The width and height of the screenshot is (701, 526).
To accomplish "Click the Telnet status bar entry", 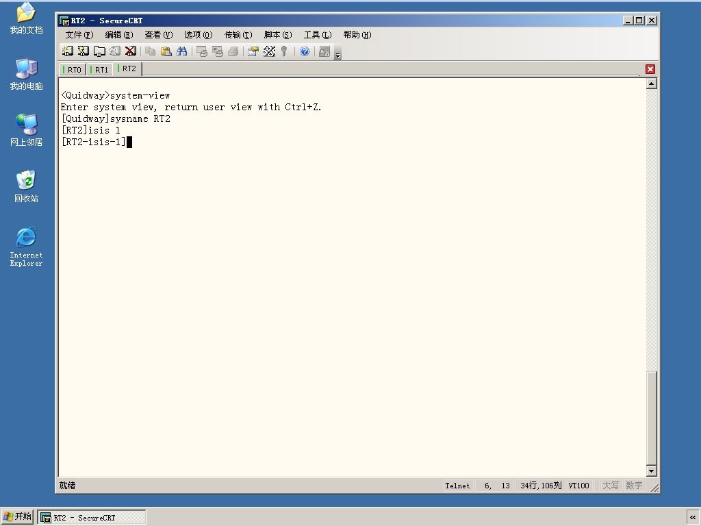I will (x=457, y=486).
